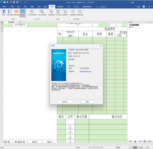Click the fourth bottom tab icon of card tree panel

point(145,141)
